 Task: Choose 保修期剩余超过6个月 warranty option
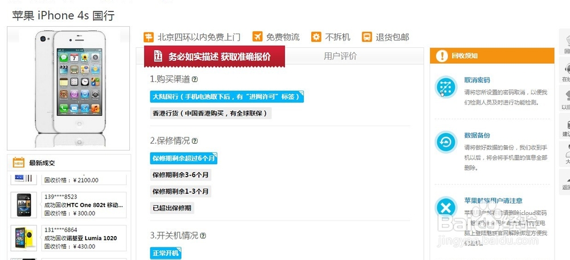pyautogui.click(x=184, y=158)
